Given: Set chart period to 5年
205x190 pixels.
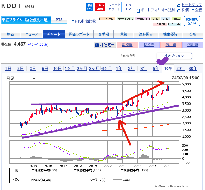Looking at the screenshot, I should click(156, 69).
